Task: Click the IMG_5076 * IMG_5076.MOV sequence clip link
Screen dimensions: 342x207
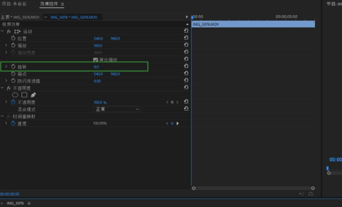Action: pos(74,17)
